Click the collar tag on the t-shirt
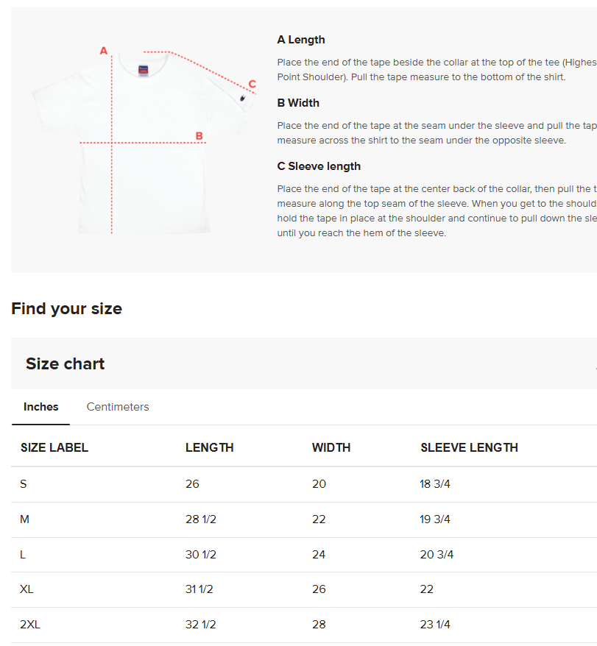Viewport: 597px width, 646px height. pos(143,70)
